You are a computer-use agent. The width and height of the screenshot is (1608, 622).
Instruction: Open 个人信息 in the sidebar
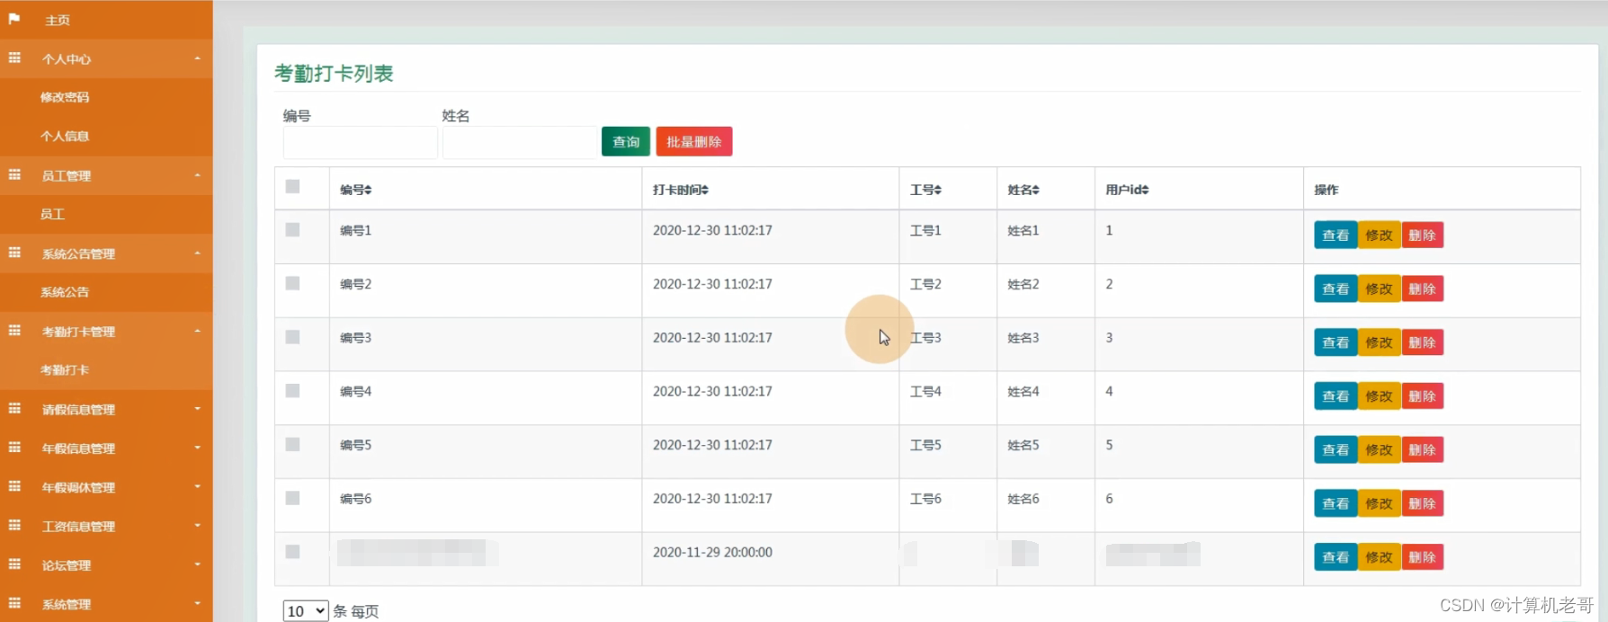[65, 137]
